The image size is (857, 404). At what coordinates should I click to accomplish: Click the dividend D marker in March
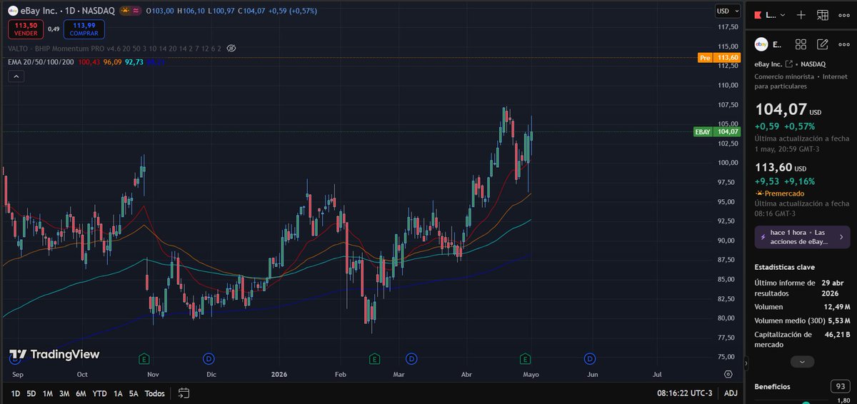click(x=411, y=358)
